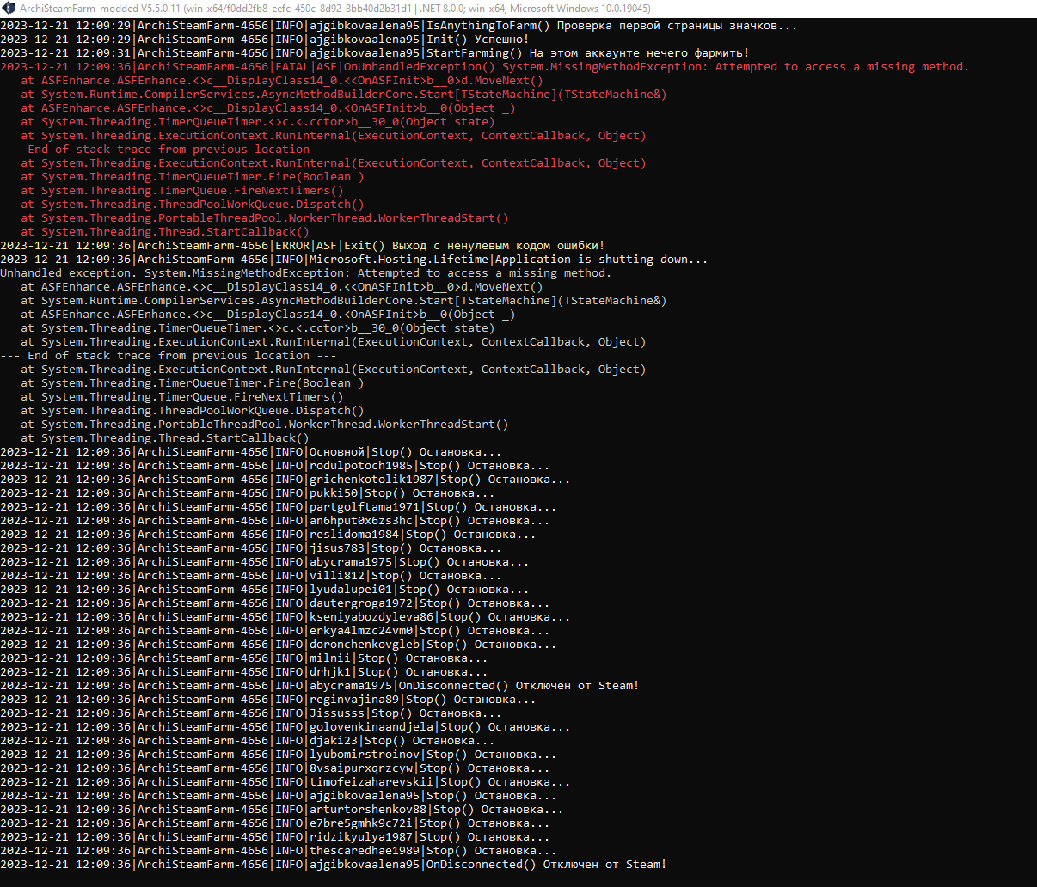
Task: Click the Microsoft.Hosting.Lifetime Application is shutting down line
Action: [354, 260]
